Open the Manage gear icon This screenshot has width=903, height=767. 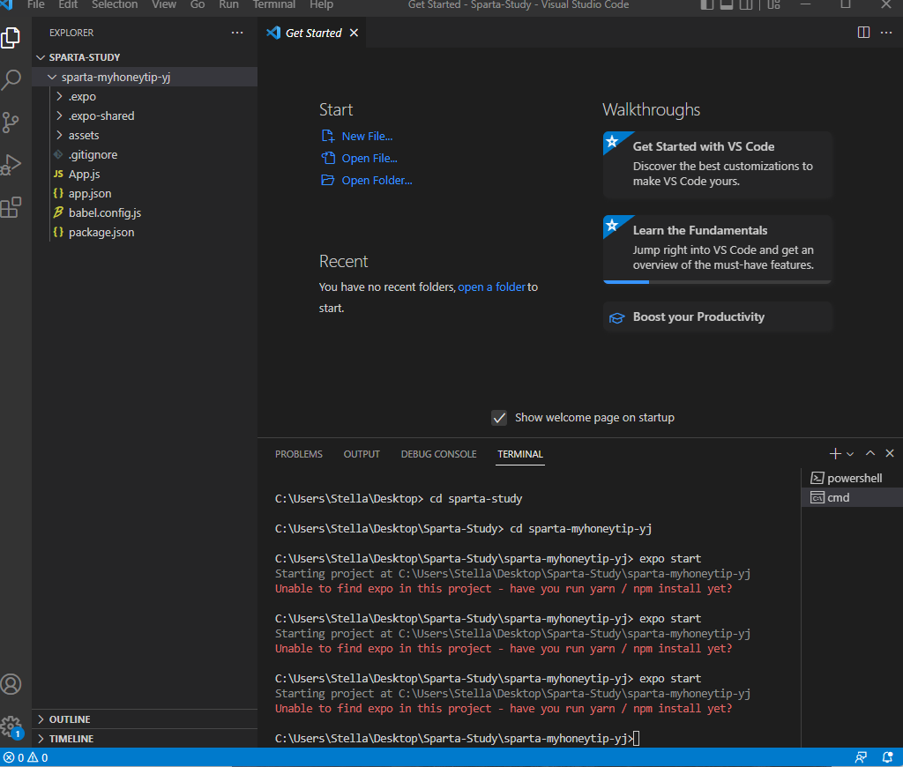11,726
